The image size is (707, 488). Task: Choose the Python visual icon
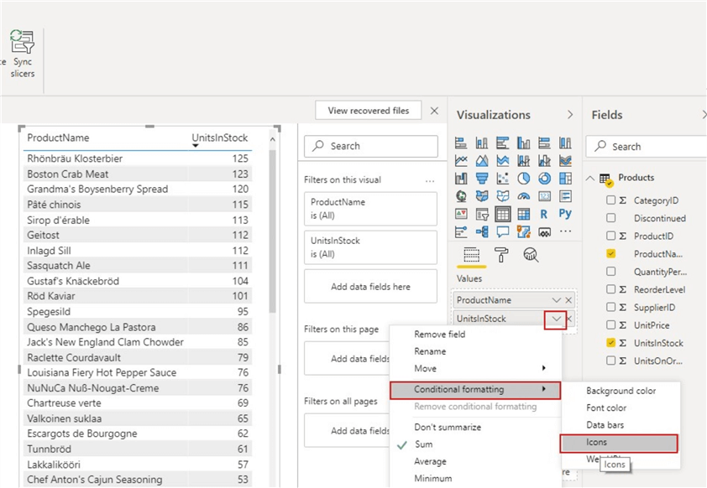tap(565, 214)
